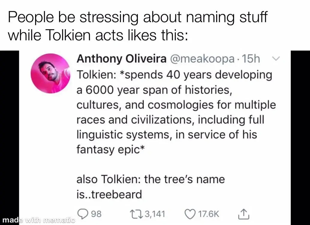
Task: Click the reply speech bubble icon
Action: point(82,214)
